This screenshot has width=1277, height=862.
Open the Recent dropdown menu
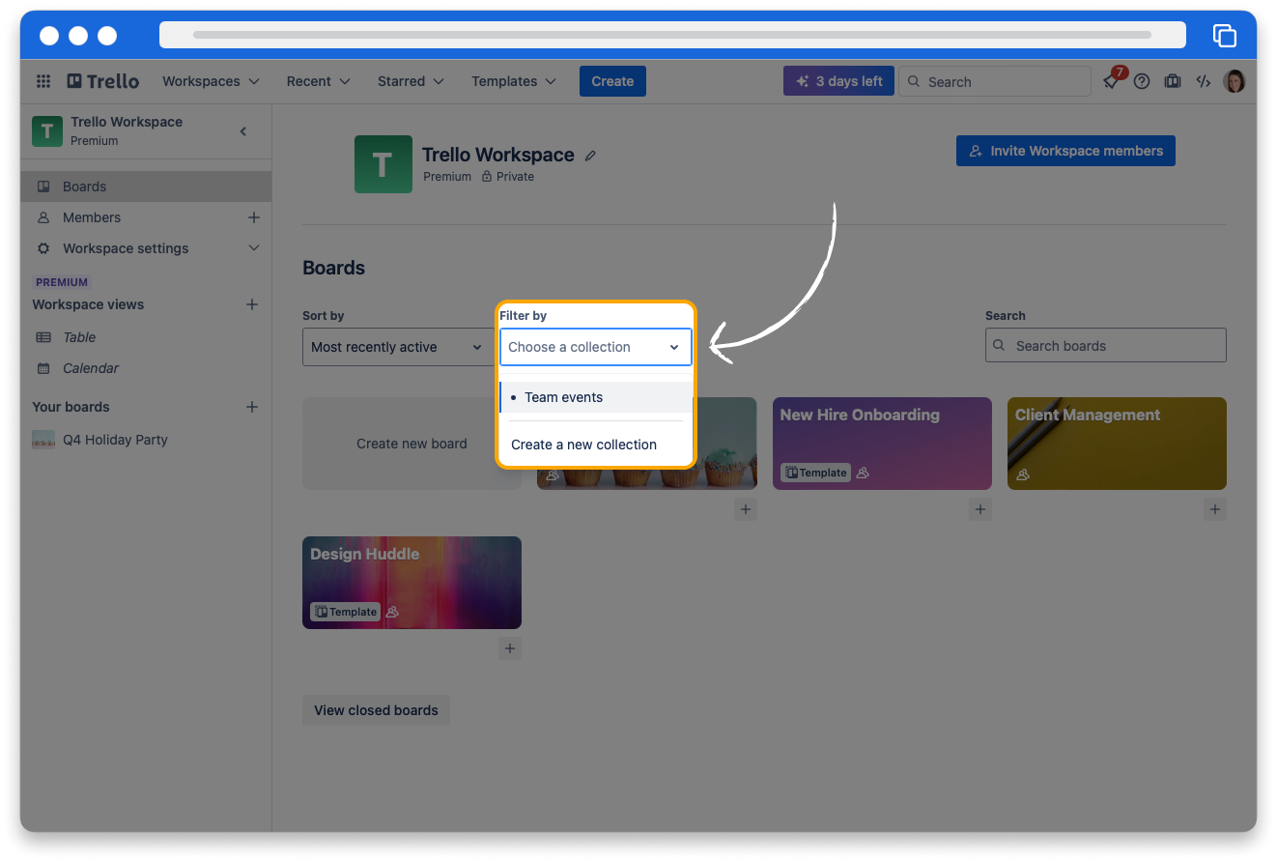point(318,81)
